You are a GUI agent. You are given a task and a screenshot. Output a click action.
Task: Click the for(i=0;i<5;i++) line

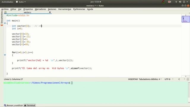tap(23, 52)
